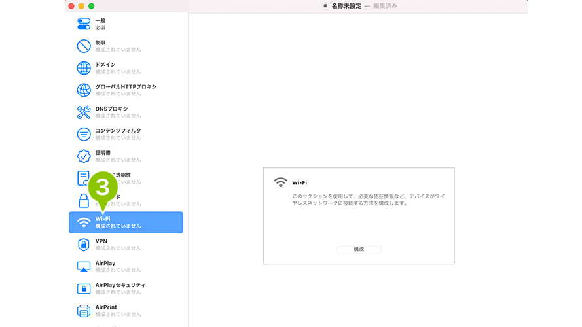Open the AirPrint payload section
Viewport: 582px width, 327px height.
(x=126, y=311)
